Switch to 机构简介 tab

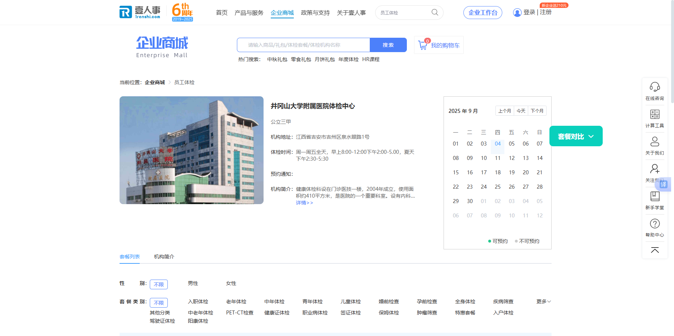164,257
